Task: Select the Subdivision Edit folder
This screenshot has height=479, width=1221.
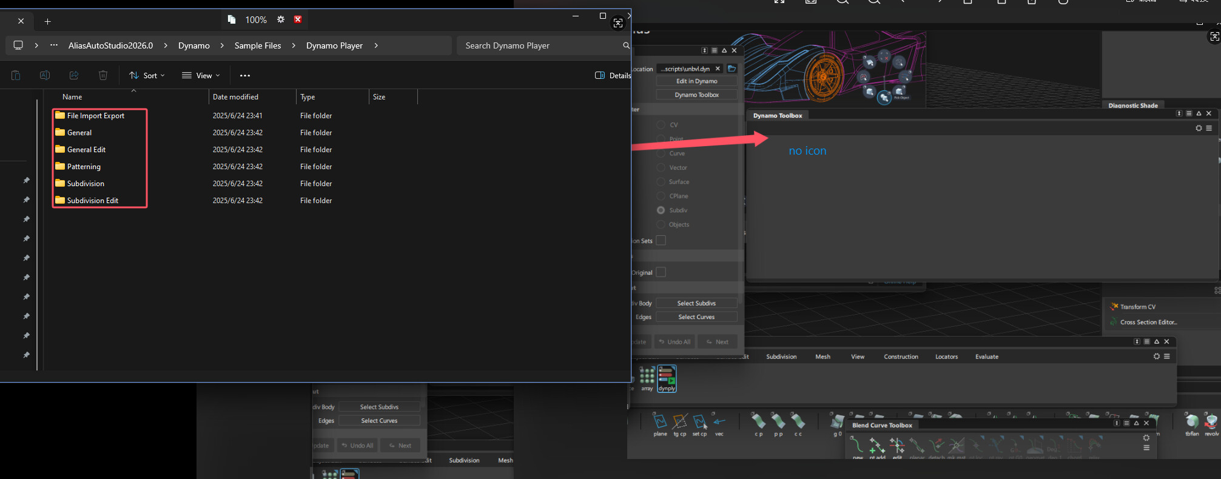Action: pos(92,200)
